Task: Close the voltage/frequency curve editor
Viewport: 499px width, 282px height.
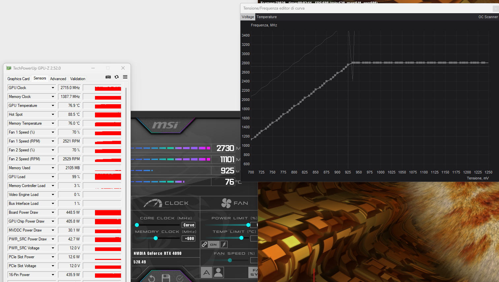Action: pos(496,9)
